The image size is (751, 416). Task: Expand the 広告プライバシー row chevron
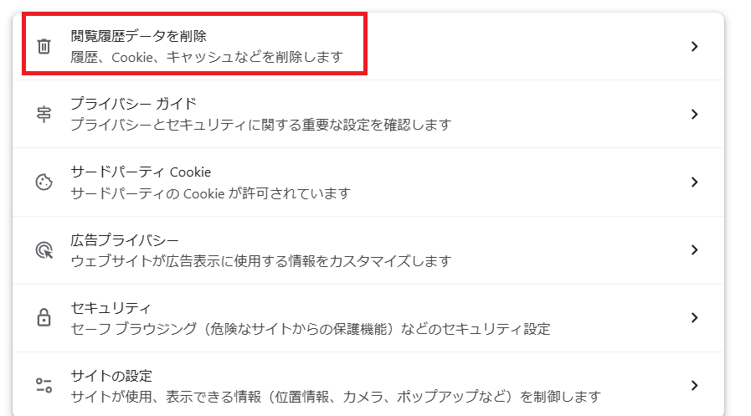[694, 250]
